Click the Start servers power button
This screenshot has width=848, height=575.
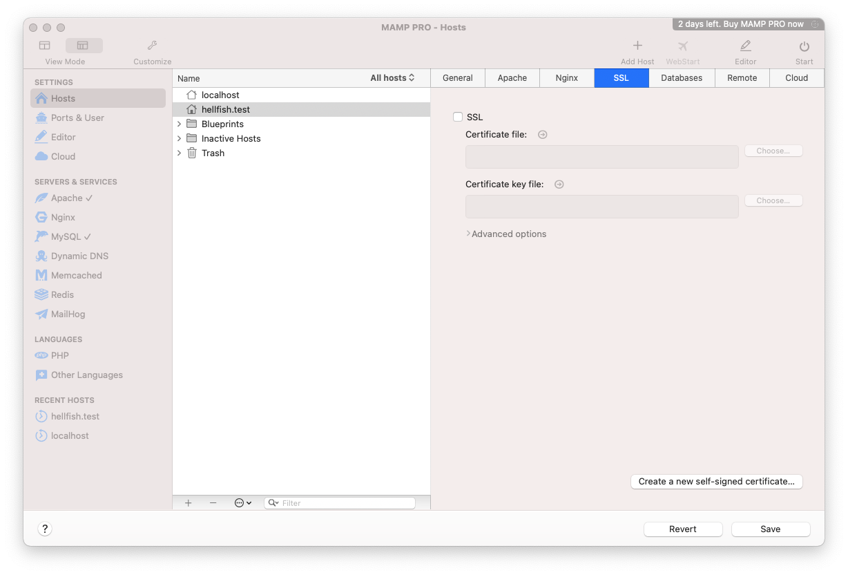804,45
